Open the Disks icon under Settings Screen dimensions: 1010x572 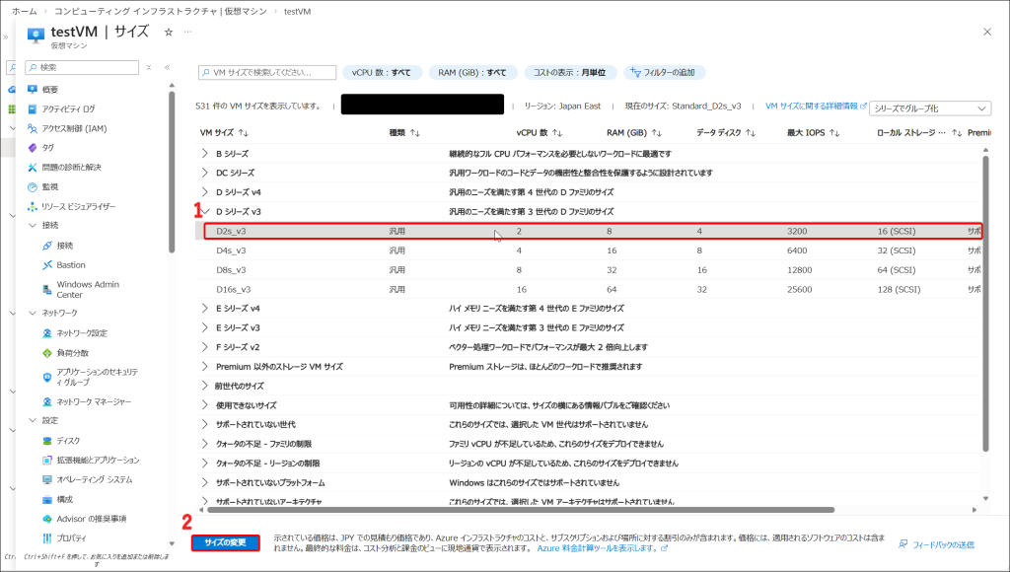pyautogui.click(x=47, y=441)
